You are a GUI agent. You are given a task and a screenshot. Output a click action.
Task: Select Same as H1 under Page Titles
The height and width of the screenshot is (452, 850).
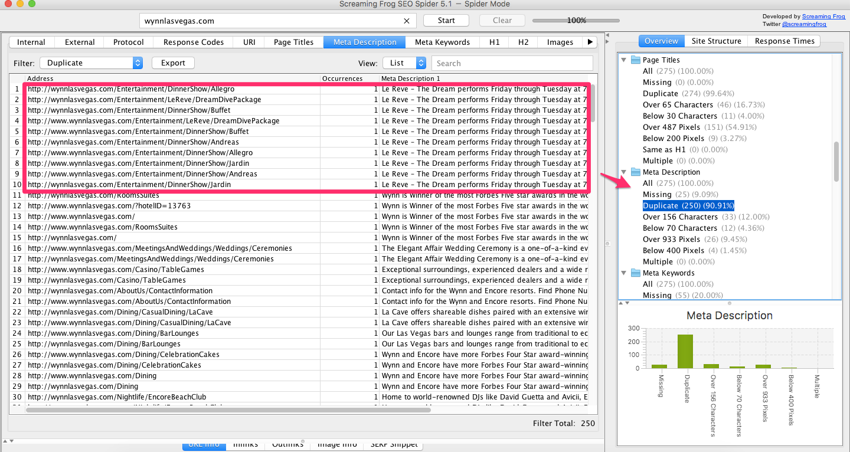click(685, 149)
